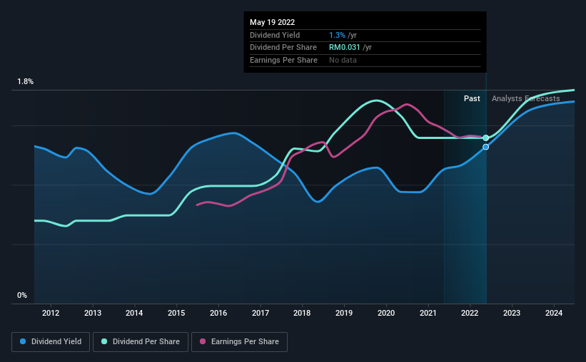The image size is (586, 362).
Task: Click the 2012 x-axis label
Action: coord(51,313)
